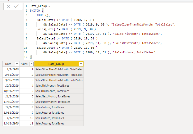Select the 11/30/2019 date cell
Viewport: 193px width, 134px height.
point(11,102)
